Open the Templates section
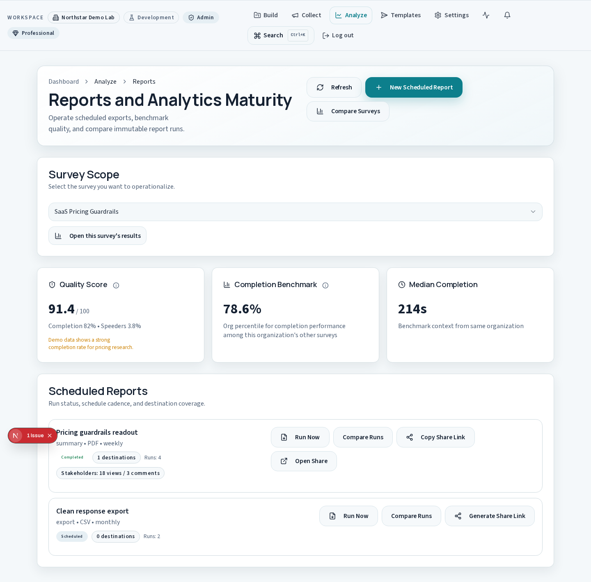This screenshot has width=591, height=582. pyautogui.click(x=401, y=15)
